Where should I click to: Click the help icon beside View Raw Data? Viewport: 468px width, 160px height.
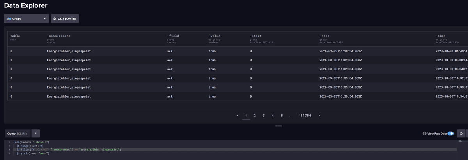424,133
